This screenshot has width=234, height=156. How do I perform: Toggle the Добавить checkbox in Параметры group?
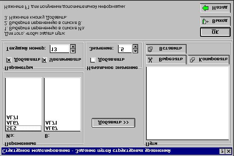[9, 60]
